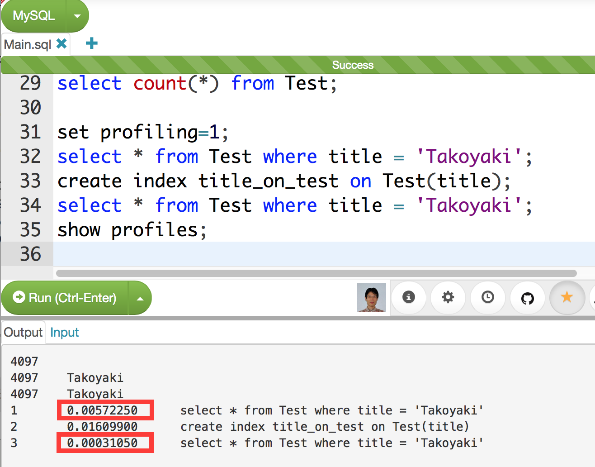Close Main.sql using its X
Viewport: 595px width, 467px height.
[61, 43]
